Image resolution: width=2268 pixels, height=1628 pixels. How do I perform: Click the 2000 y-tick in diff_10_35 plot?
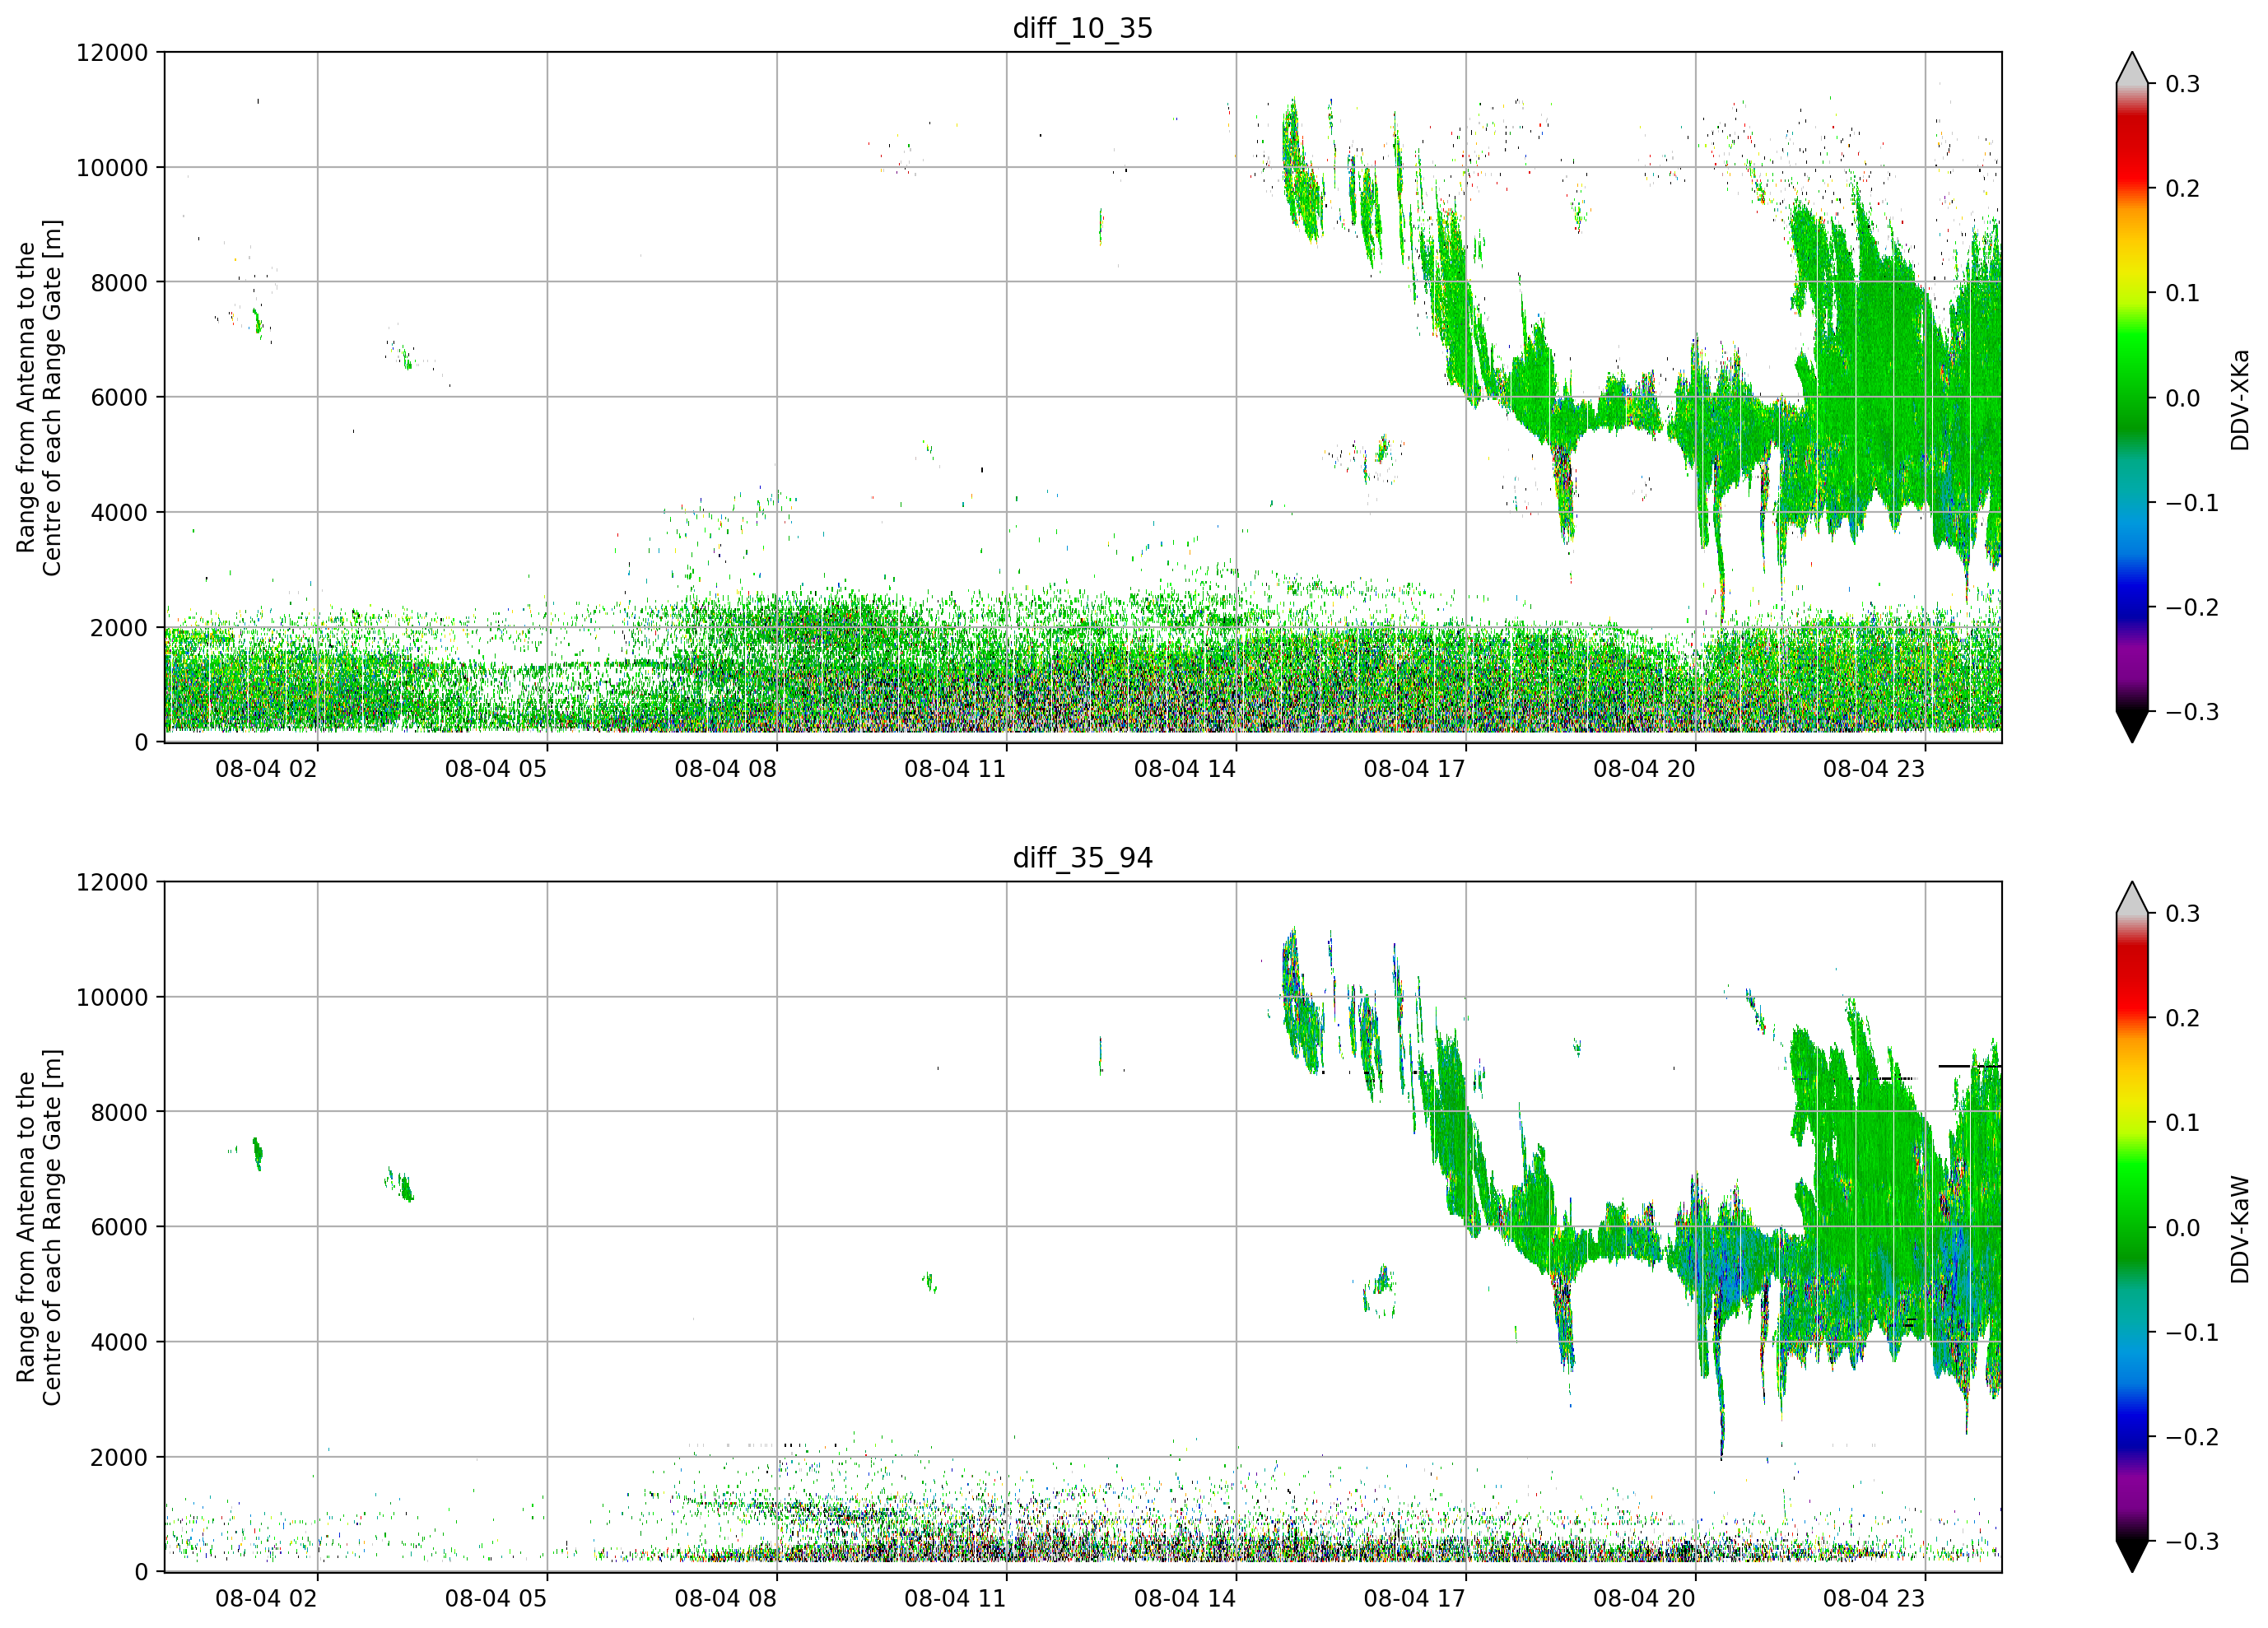119,628
